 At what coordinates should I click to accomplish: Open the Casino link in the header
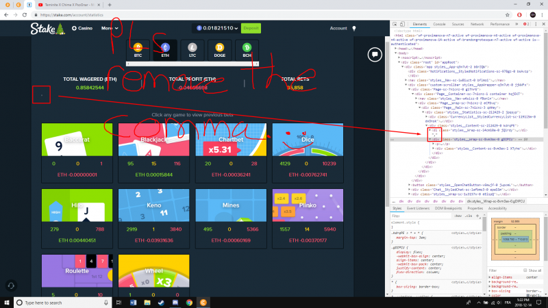click(82, 28)
